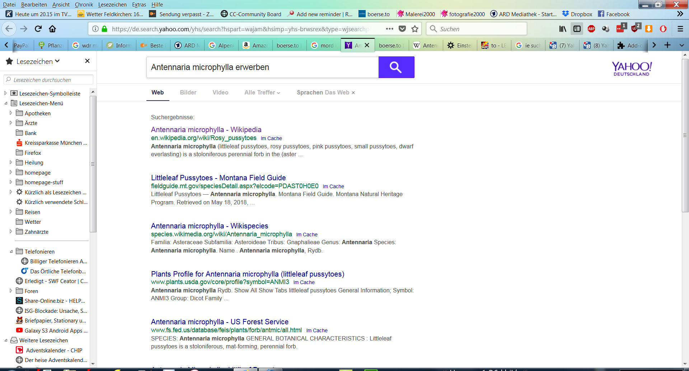
Task: Click the Reload page icon
Action: pos(37,29)
